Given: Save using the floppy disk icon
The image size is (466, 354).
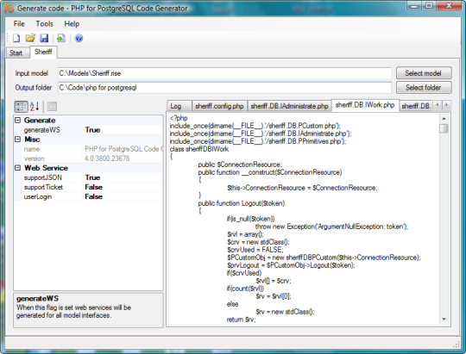Looking at the screenshot, I should 44,38.
